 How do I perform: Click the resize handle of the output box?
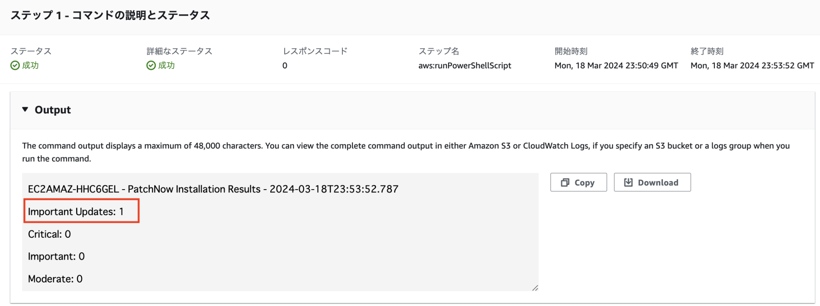pos(535,288)
